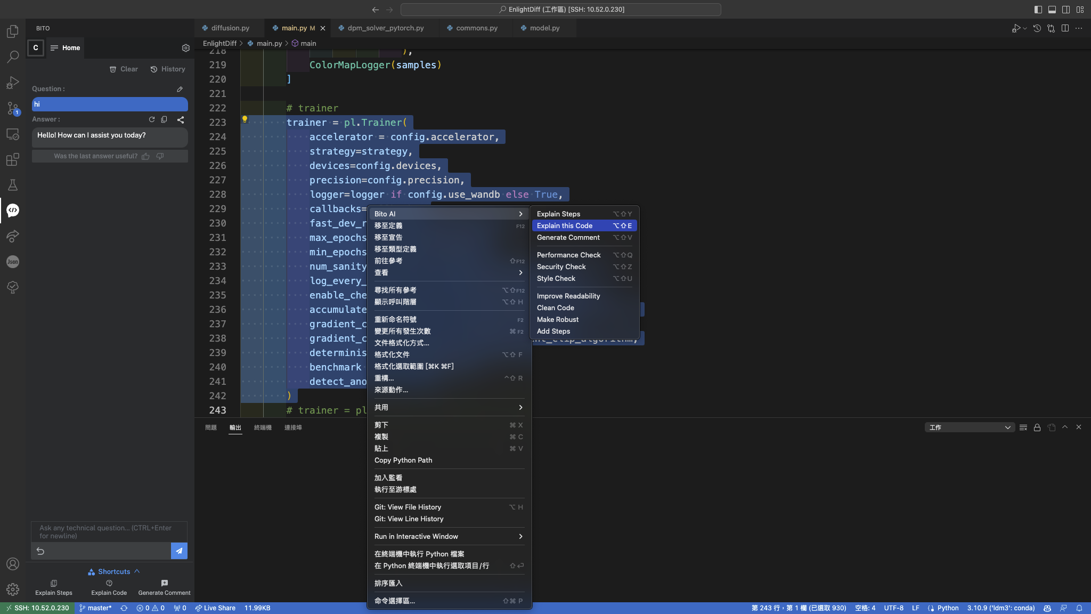Click the send icon in Bito chat box
The width and height of the screenshot is (1091, 614).
tap(179, 551)
